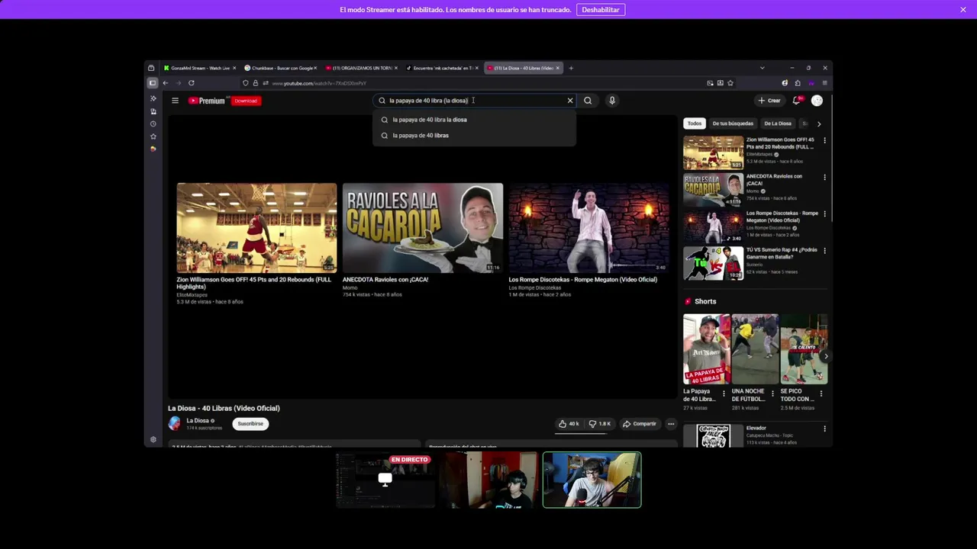
Task: Open site padlock security info
Action: 256,83
